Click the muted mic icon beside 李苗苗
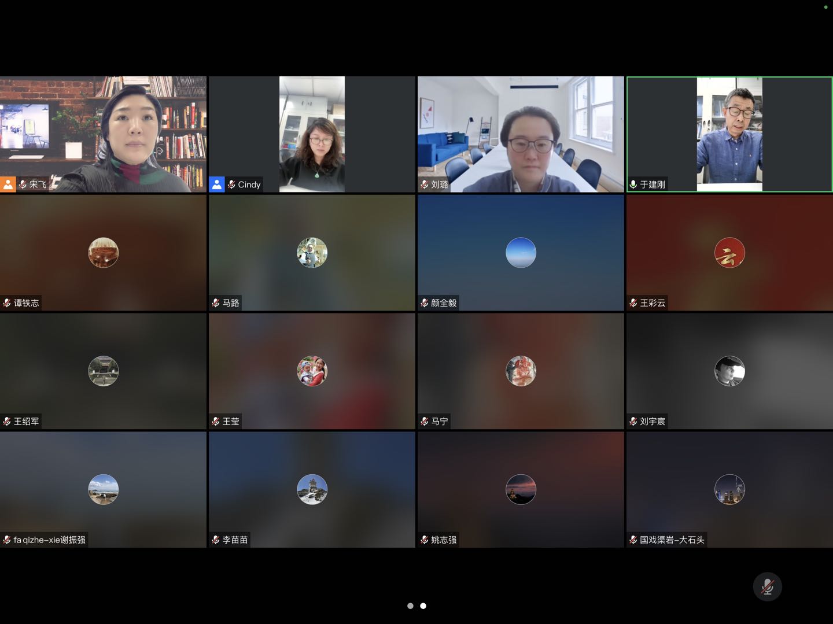The image size is (833, 624). (x=216, y=540)
